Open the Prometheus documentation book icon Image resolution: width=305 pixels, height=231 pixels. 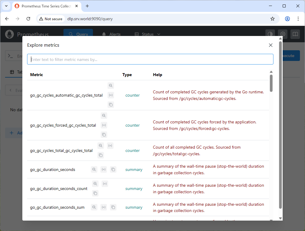pyautogui.click(x=295, y=34)
